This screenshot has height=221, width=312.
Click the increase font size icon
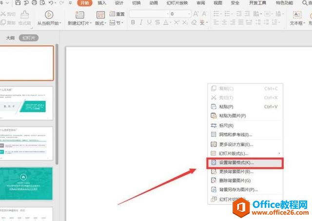point(196,14)
